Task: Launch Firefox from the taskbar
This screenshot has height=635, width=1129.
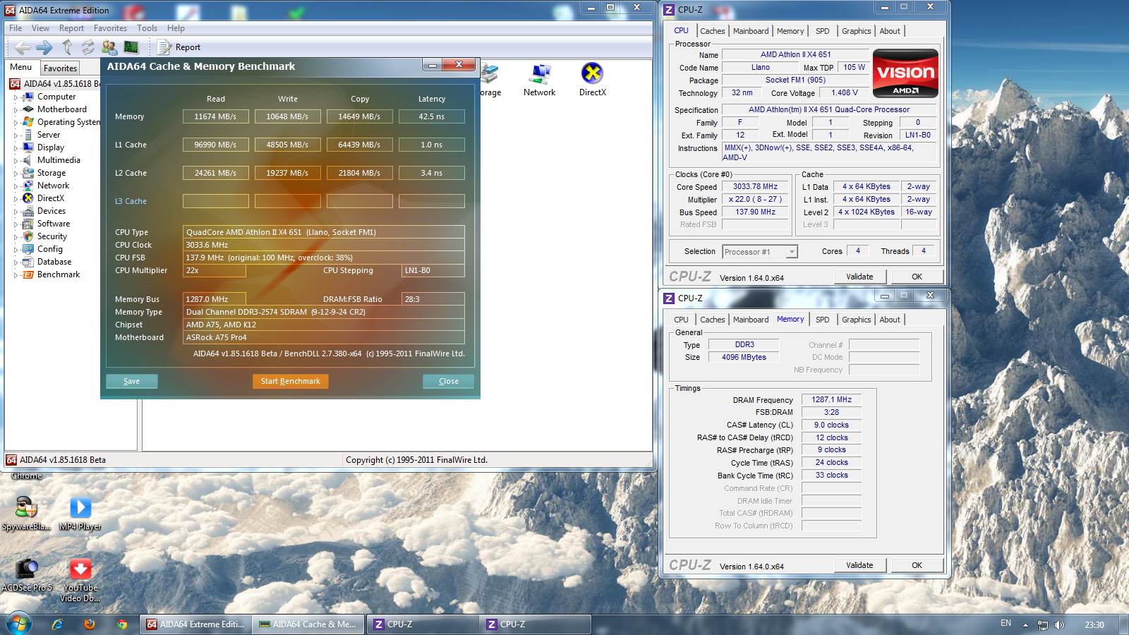Action: click(90, 624)
